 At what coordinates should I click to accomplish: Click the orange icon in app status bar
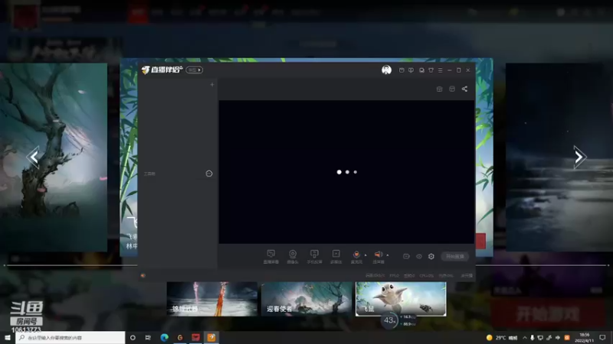click(143, 275)
